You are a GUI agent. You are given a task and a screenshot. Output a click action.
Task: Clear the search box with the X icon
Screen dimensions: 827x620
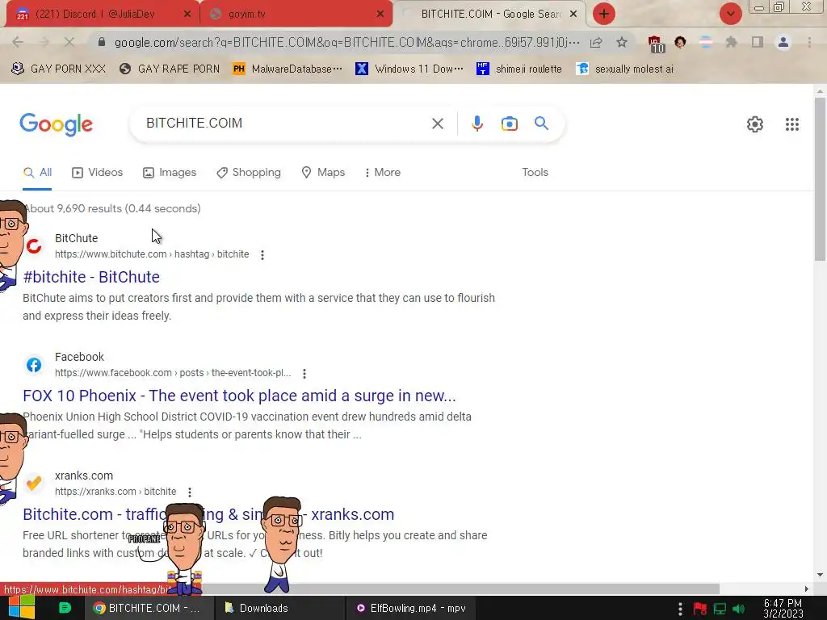[437, 124]
